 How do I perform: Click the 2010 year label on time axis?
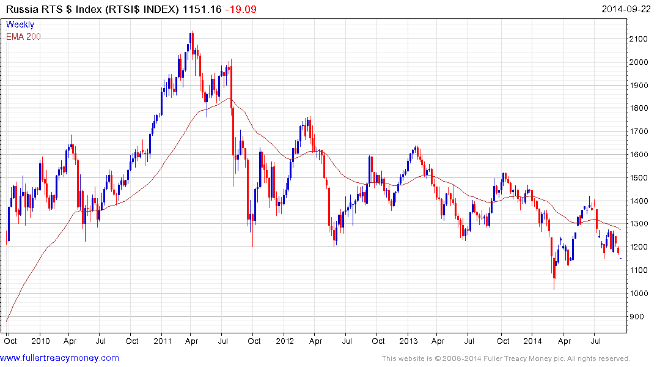pyautogui.click(x=41, y=341)
